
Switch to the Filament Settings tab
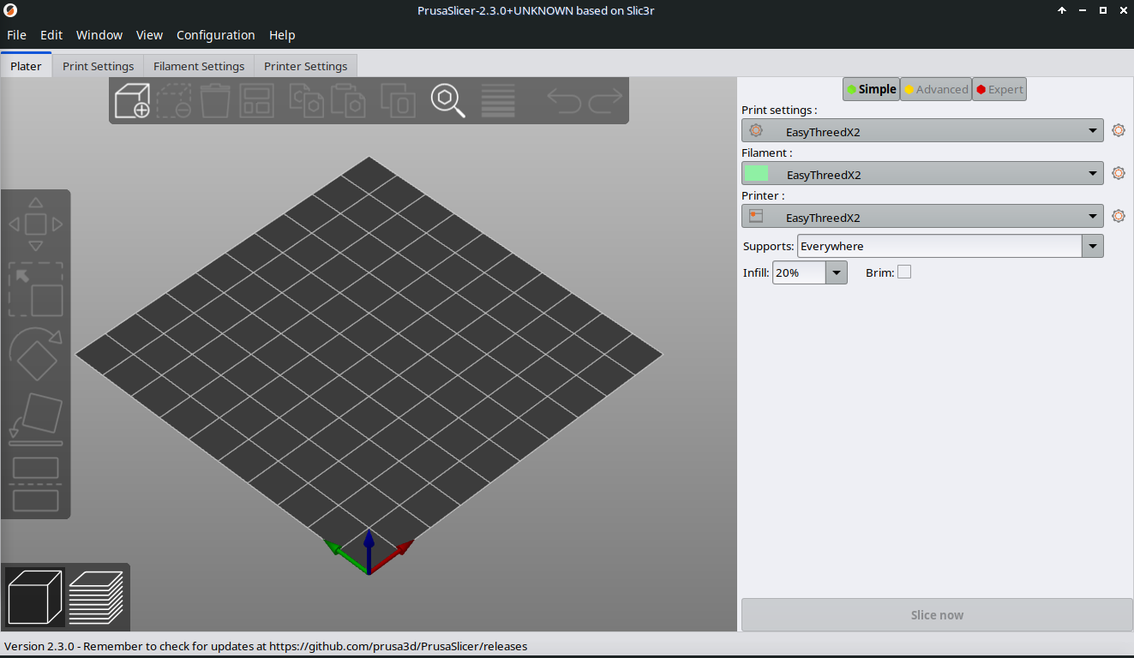coord(199,66)
